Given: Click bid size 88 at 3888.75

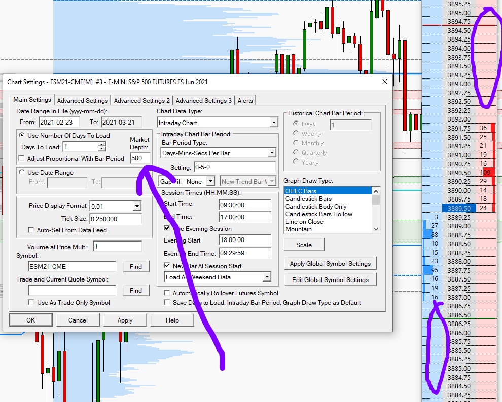Looking at the screenshot, I should pos(432,234).
